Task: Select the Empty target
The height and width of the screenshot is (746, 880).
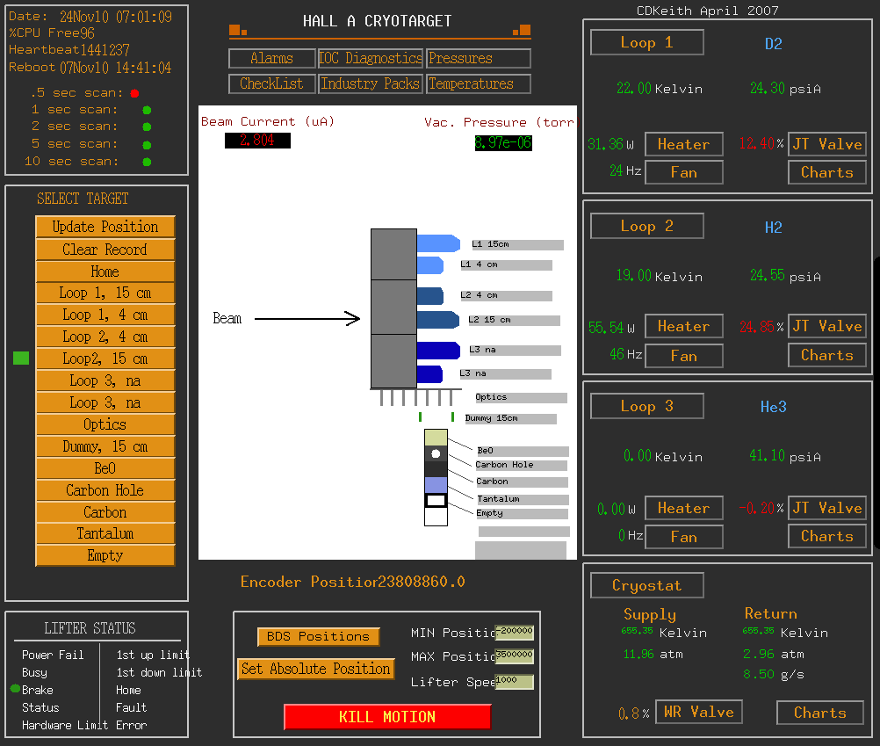Action: click(105, 555)
